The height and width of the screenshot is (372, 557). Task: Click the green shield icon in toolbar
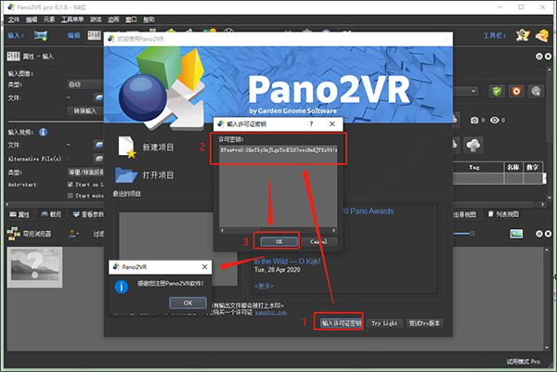pyautogui.click(x=497, y=91)
